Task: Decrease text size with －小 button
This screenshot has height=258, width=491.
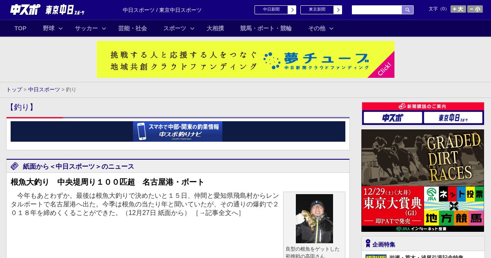Action: [x=475, y=9]
